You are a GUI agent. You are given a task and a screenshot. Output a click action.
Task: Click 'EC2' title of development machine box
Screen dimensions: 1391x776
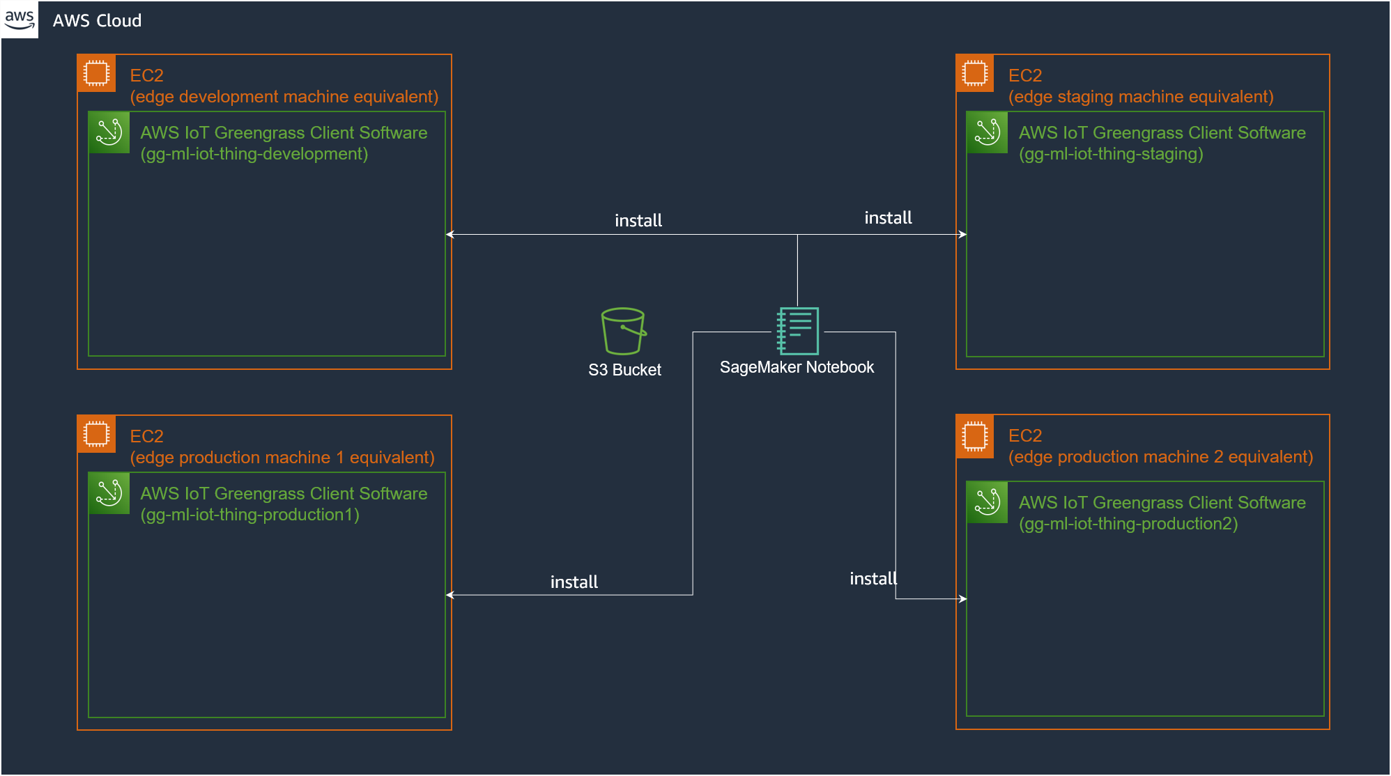pyautogui.click(x=146, y=75)
